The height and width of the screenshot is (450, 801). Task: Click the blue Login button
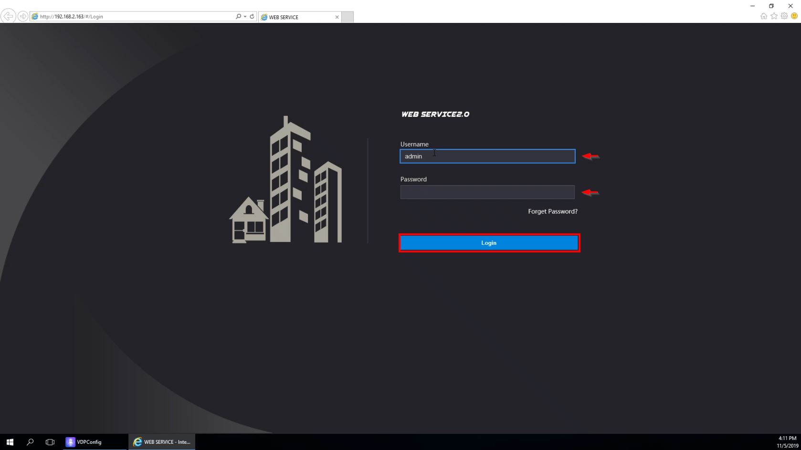click(489, 243)
